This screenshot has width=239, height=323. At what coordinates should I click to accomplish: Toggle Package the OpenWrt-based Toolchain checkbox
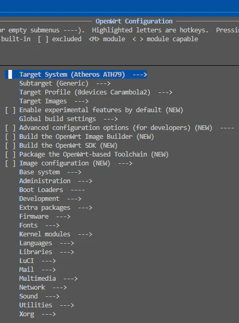10,154
